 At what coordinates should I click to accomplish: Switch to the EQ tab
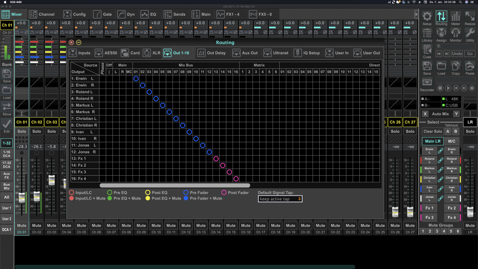coord(149,15)
